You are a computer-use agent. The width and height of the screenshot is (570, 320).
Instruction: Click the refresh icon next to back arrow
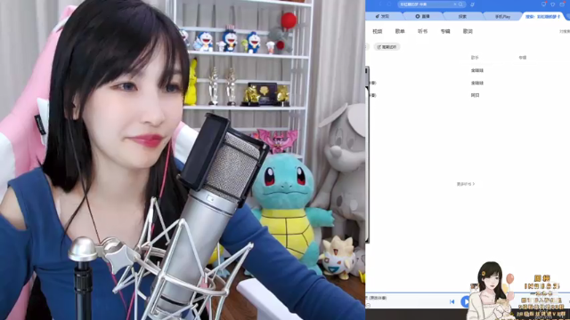tap(389, 4)
